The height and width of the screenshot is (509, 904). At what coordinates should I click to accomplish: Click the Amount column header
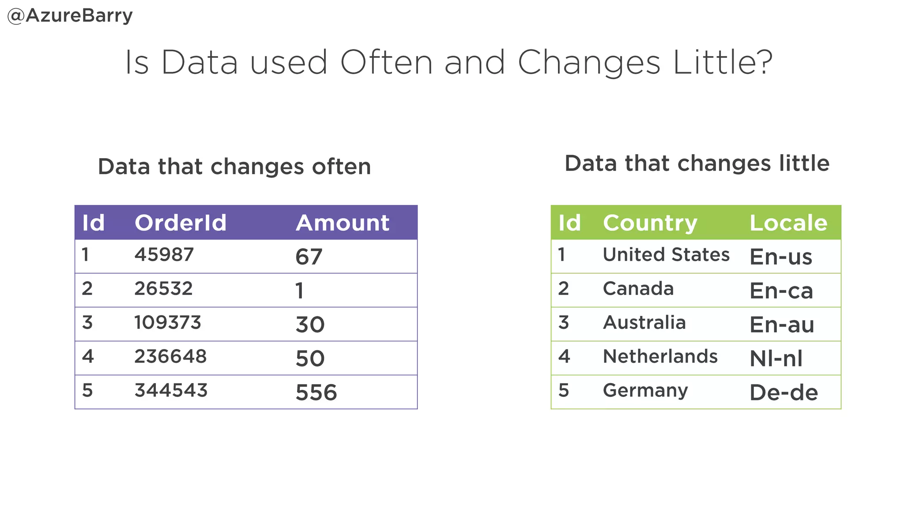click(x=343, y=223)
